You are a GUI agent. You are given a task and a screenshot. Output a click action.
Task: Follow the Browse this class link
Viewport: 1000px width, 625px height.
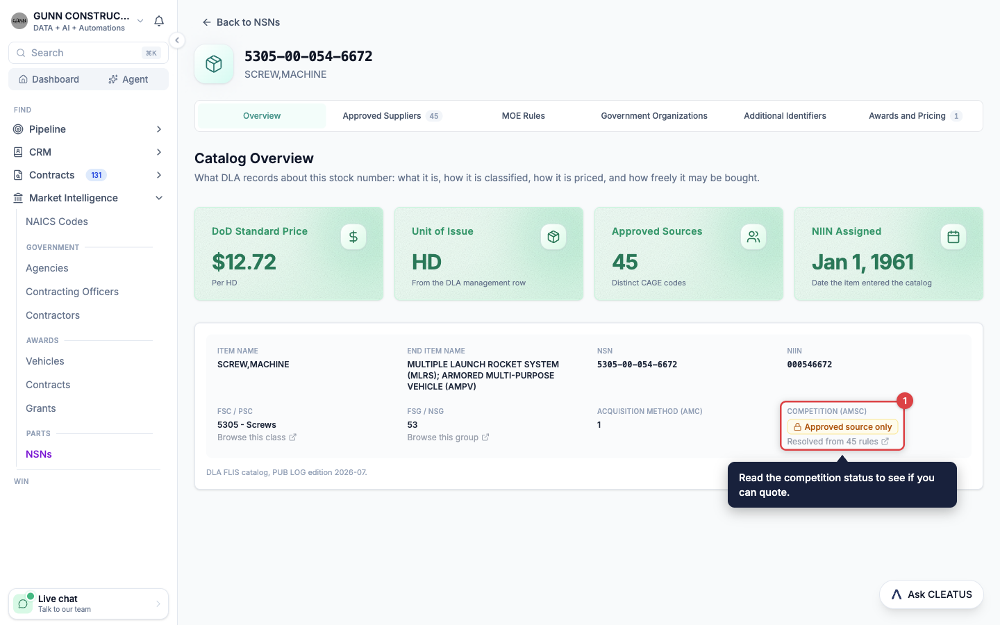(257, 437)
